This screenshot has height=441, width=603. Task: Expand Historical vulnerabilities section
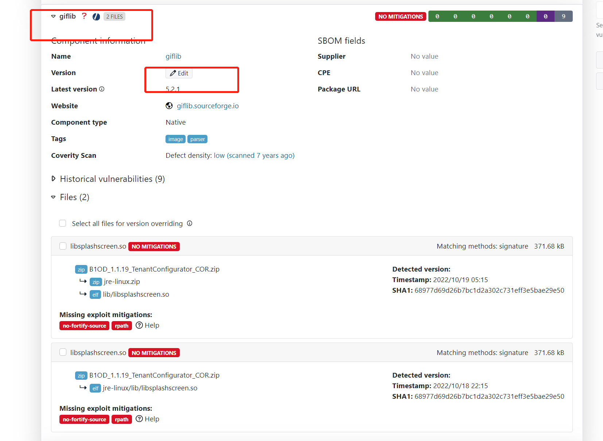point(54,179)
